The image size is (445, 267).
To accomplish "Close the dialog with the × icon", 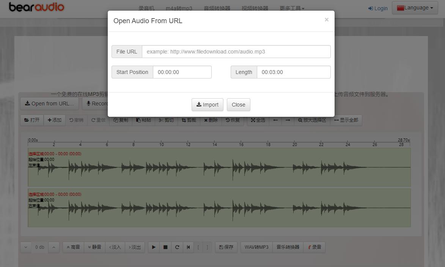I will [x=326, y=20].
